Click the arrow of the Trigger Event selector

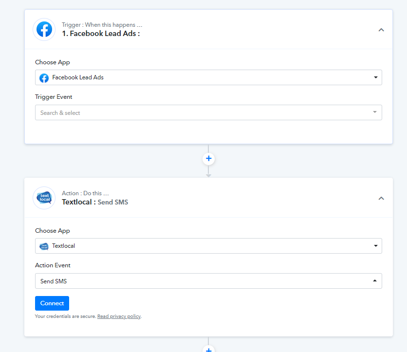pos(375,112)
